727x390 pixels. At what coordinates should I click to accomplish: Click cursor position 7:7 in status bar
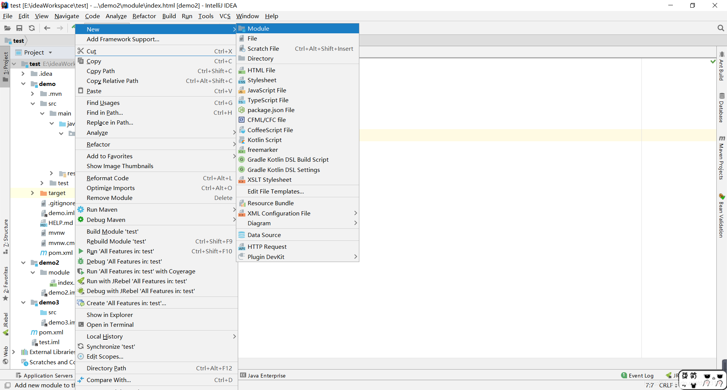pyautogui.click(x=650, y=385)
